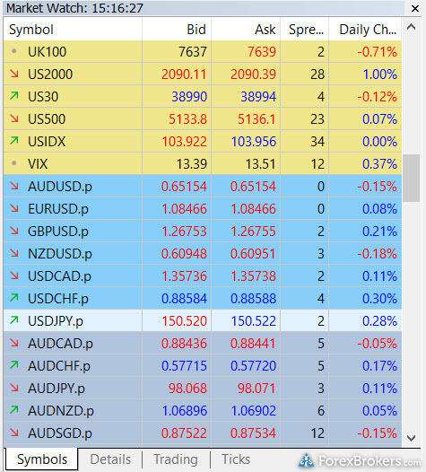Click the vertical scrollbar thumb

(x=411, y=178)
